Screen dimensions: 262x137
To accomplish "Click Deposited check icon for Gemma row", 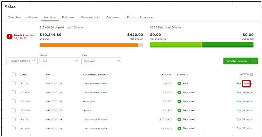I will [x=179, y=111].
